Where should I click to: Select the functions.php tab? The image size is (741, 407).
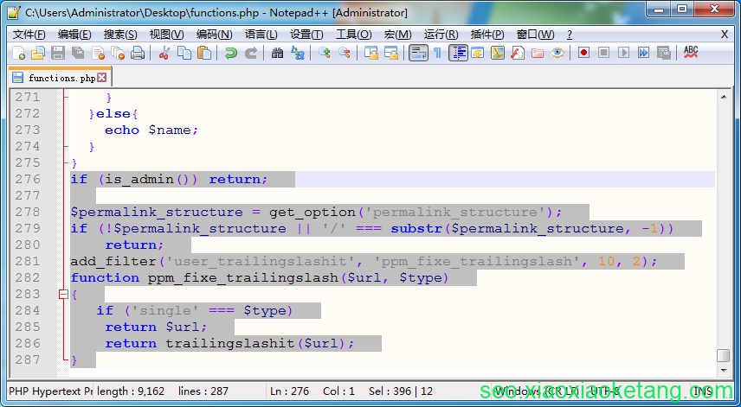coord(60,78)
